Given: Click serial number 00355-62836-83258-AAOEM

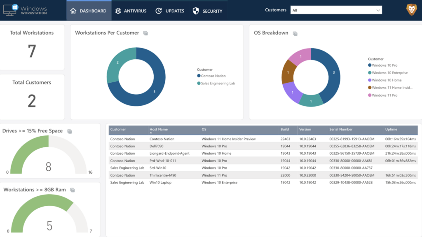Looking at the screenshot, I should (x=352, y=146).
